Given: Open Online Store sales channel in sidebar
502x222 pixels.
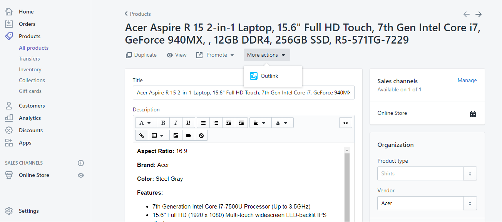Looking at the screenshot, I should (34, 175).
